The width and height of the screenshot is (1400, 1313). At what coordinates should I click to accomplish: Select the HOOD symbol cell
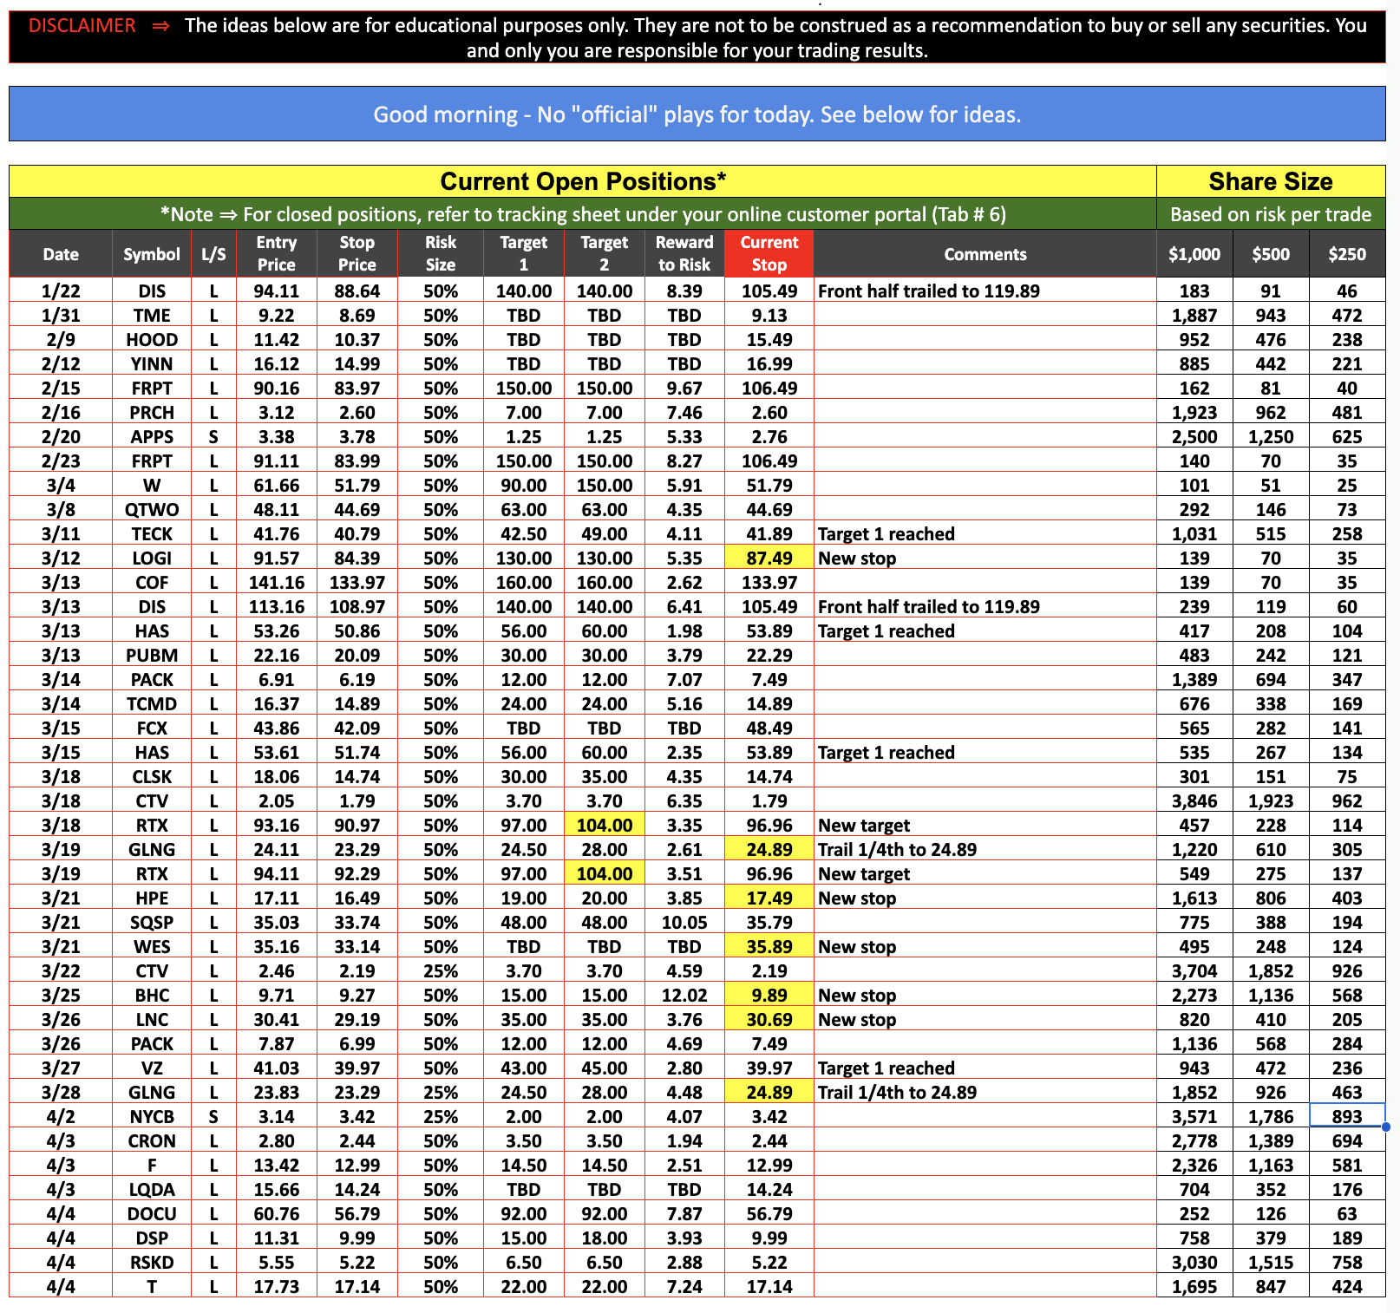tap(152, 340)
